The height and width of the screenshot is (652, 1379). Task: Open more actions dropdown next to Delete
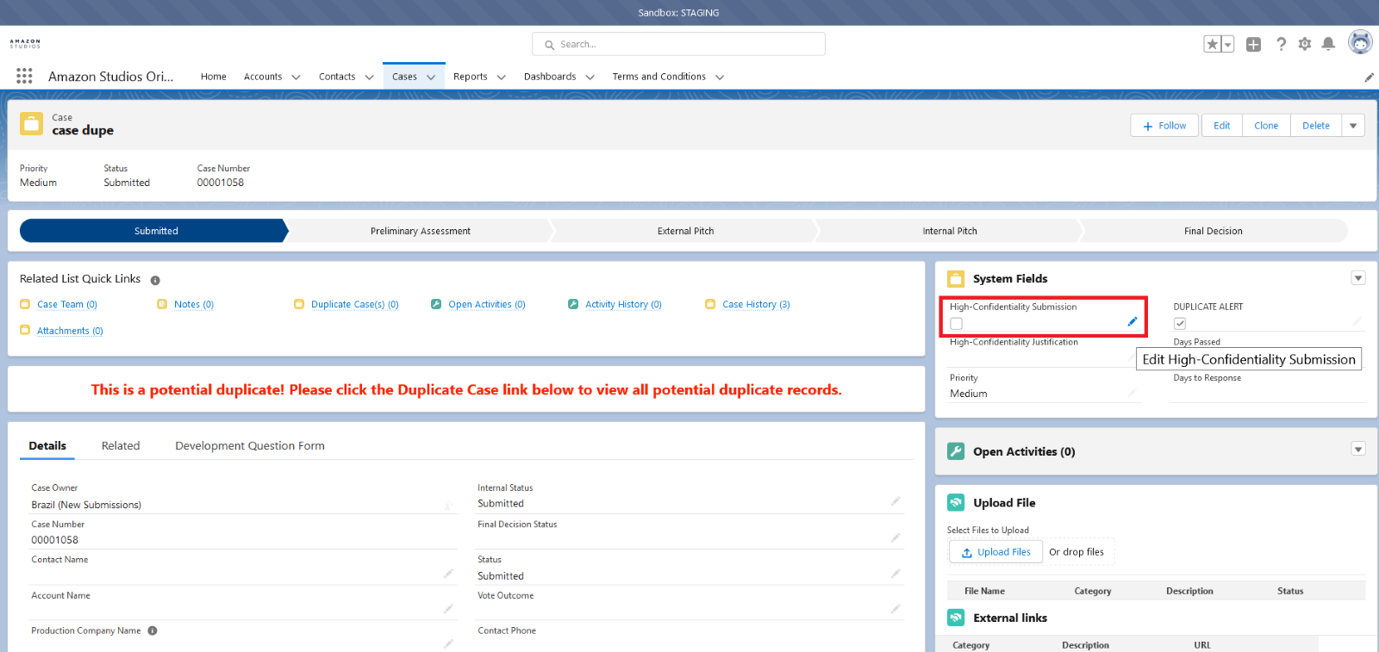tap(1353, 126)
